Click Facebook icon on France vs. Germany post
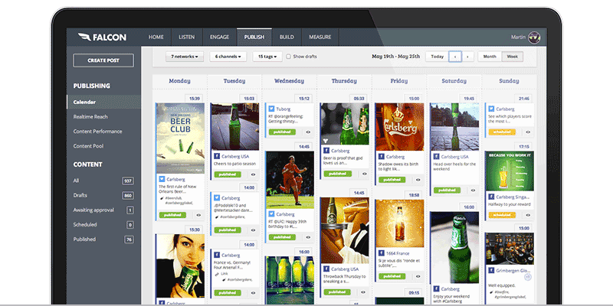613x306 pixels. 217,256
